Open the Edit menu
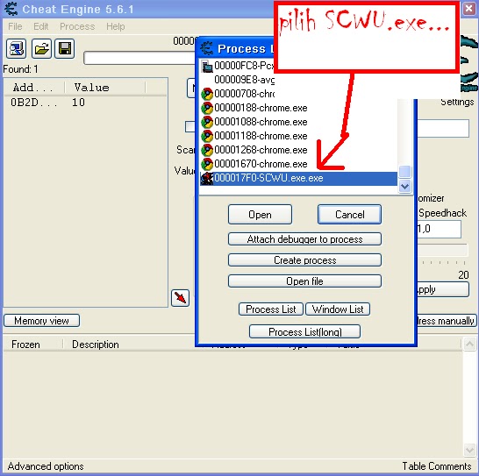The width and height of the screenshot is (479, 476). [41, 26]
